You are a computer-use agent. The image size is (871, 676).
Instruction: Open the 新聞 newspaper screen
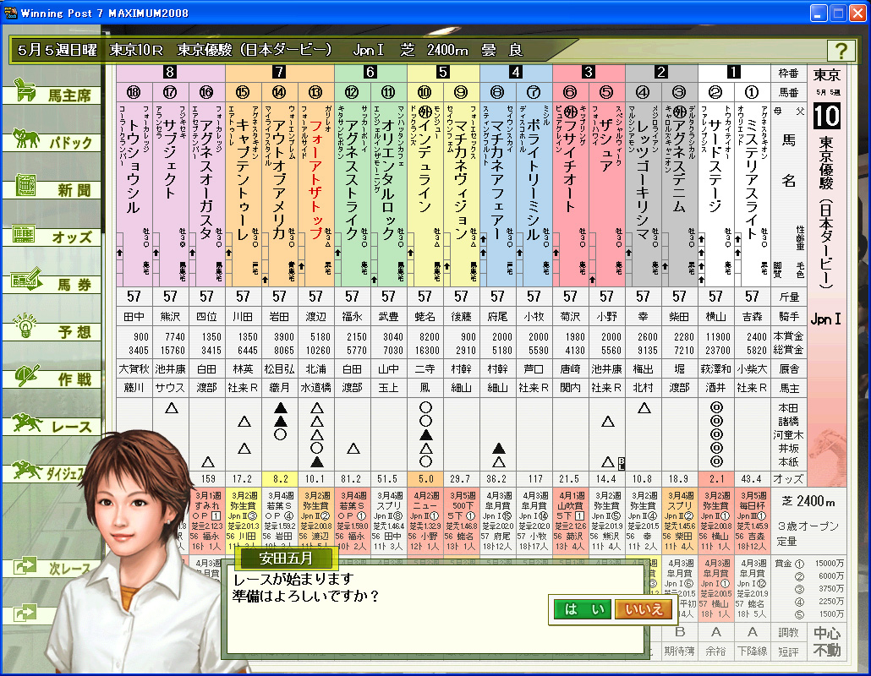[x=52, y=188]
